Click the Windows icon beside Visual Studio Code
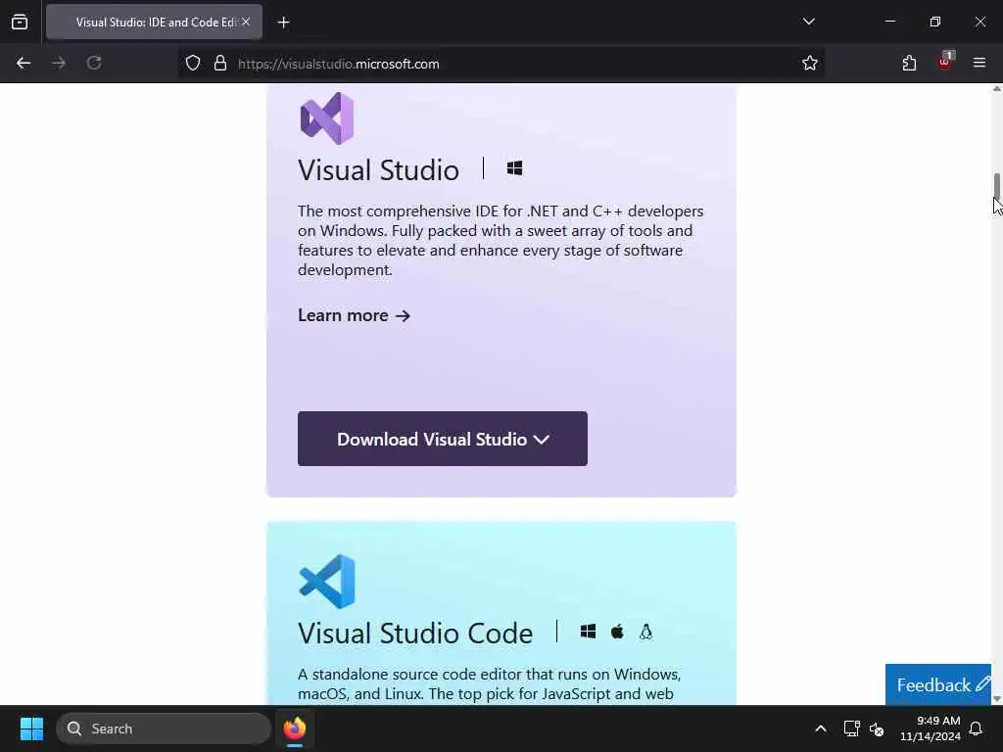The image size is (1003, 752). pos(588,632)
